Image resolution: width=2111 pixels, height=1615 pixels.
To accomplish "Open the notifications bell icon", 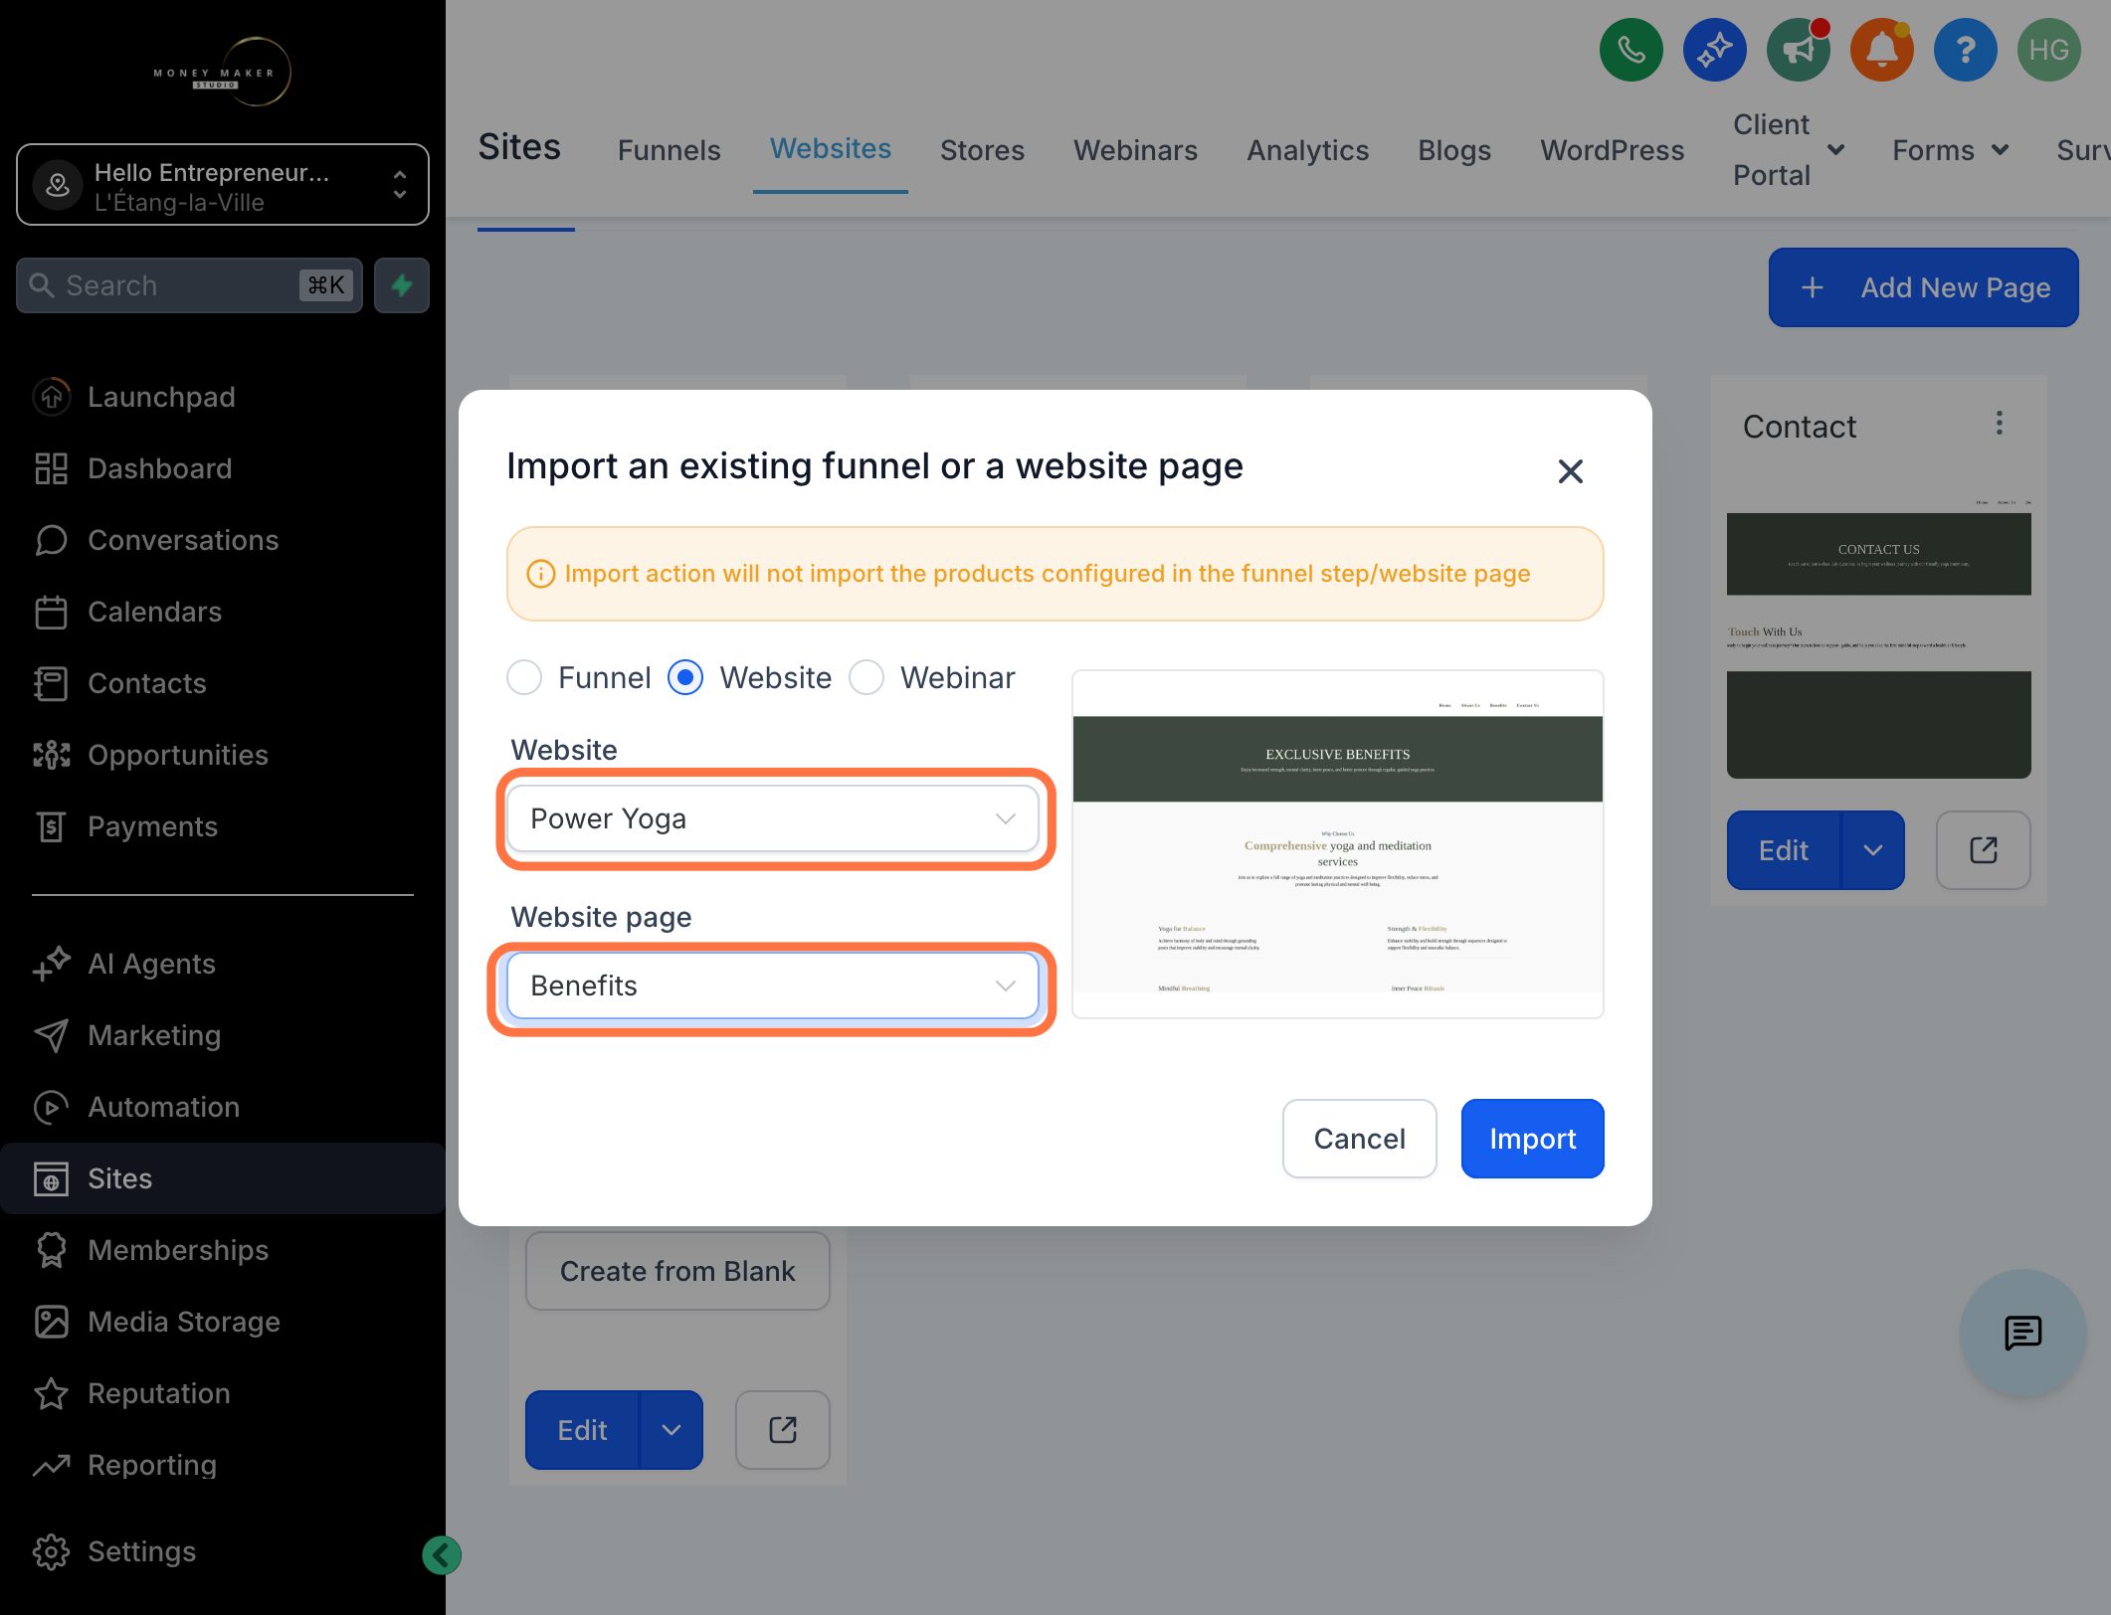I will click(1881, 50).
